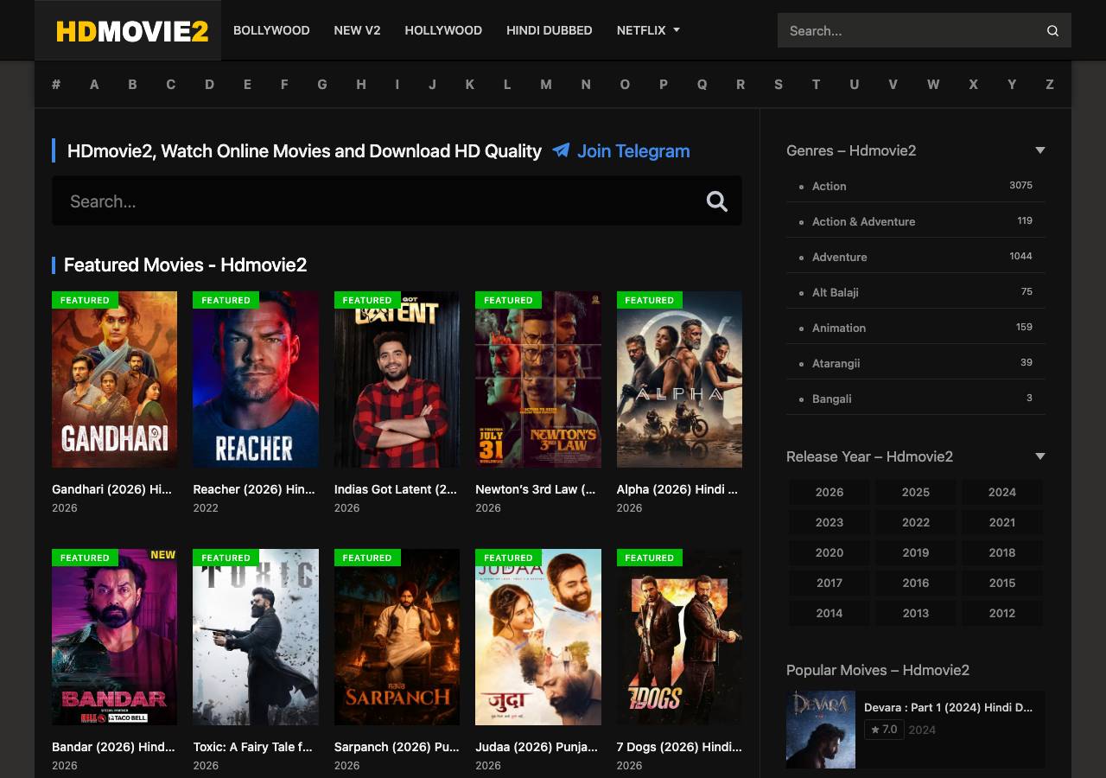
Task: Filter by release year 2012
Action: point(1002,613)
